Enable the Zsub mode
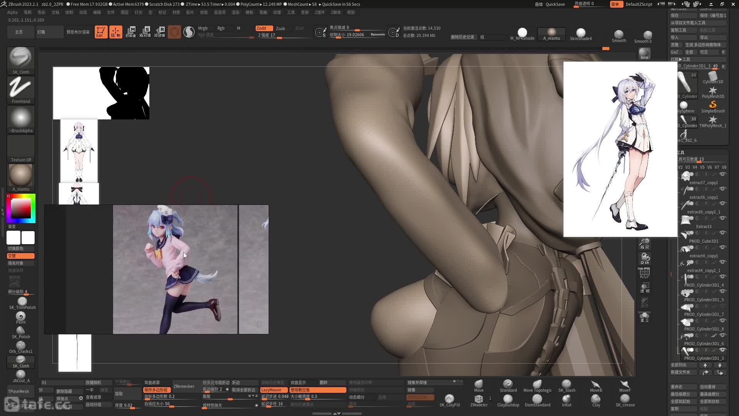Screen dimensions: 739x416 click(x=281, y=28)
